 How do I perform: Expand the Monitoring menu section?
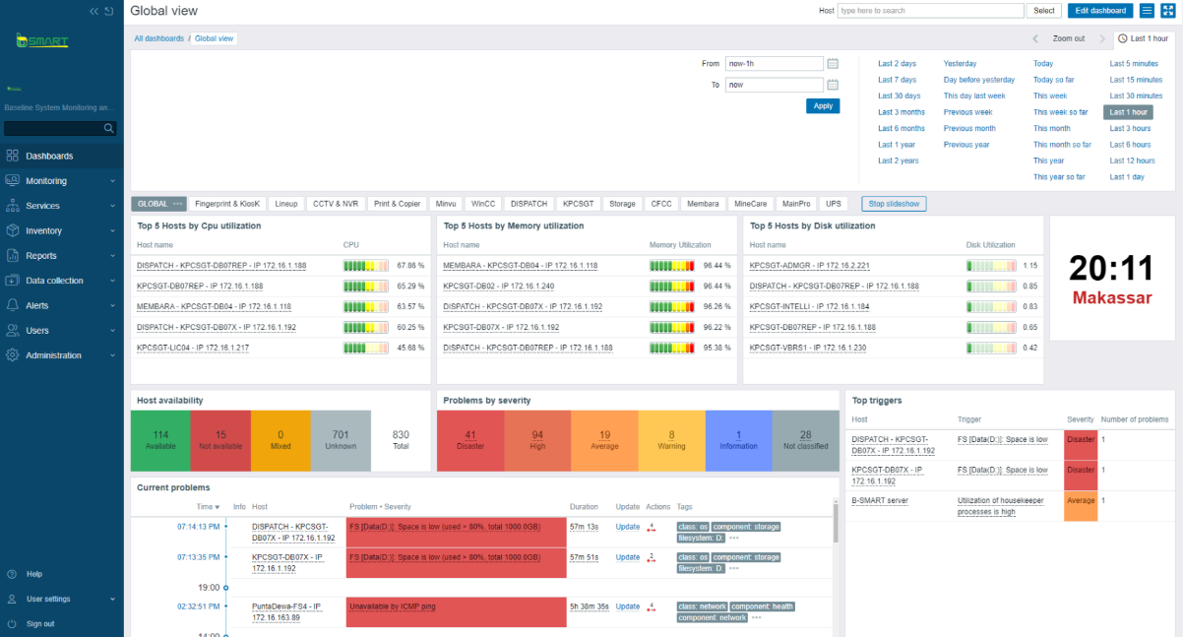[62, 181]
